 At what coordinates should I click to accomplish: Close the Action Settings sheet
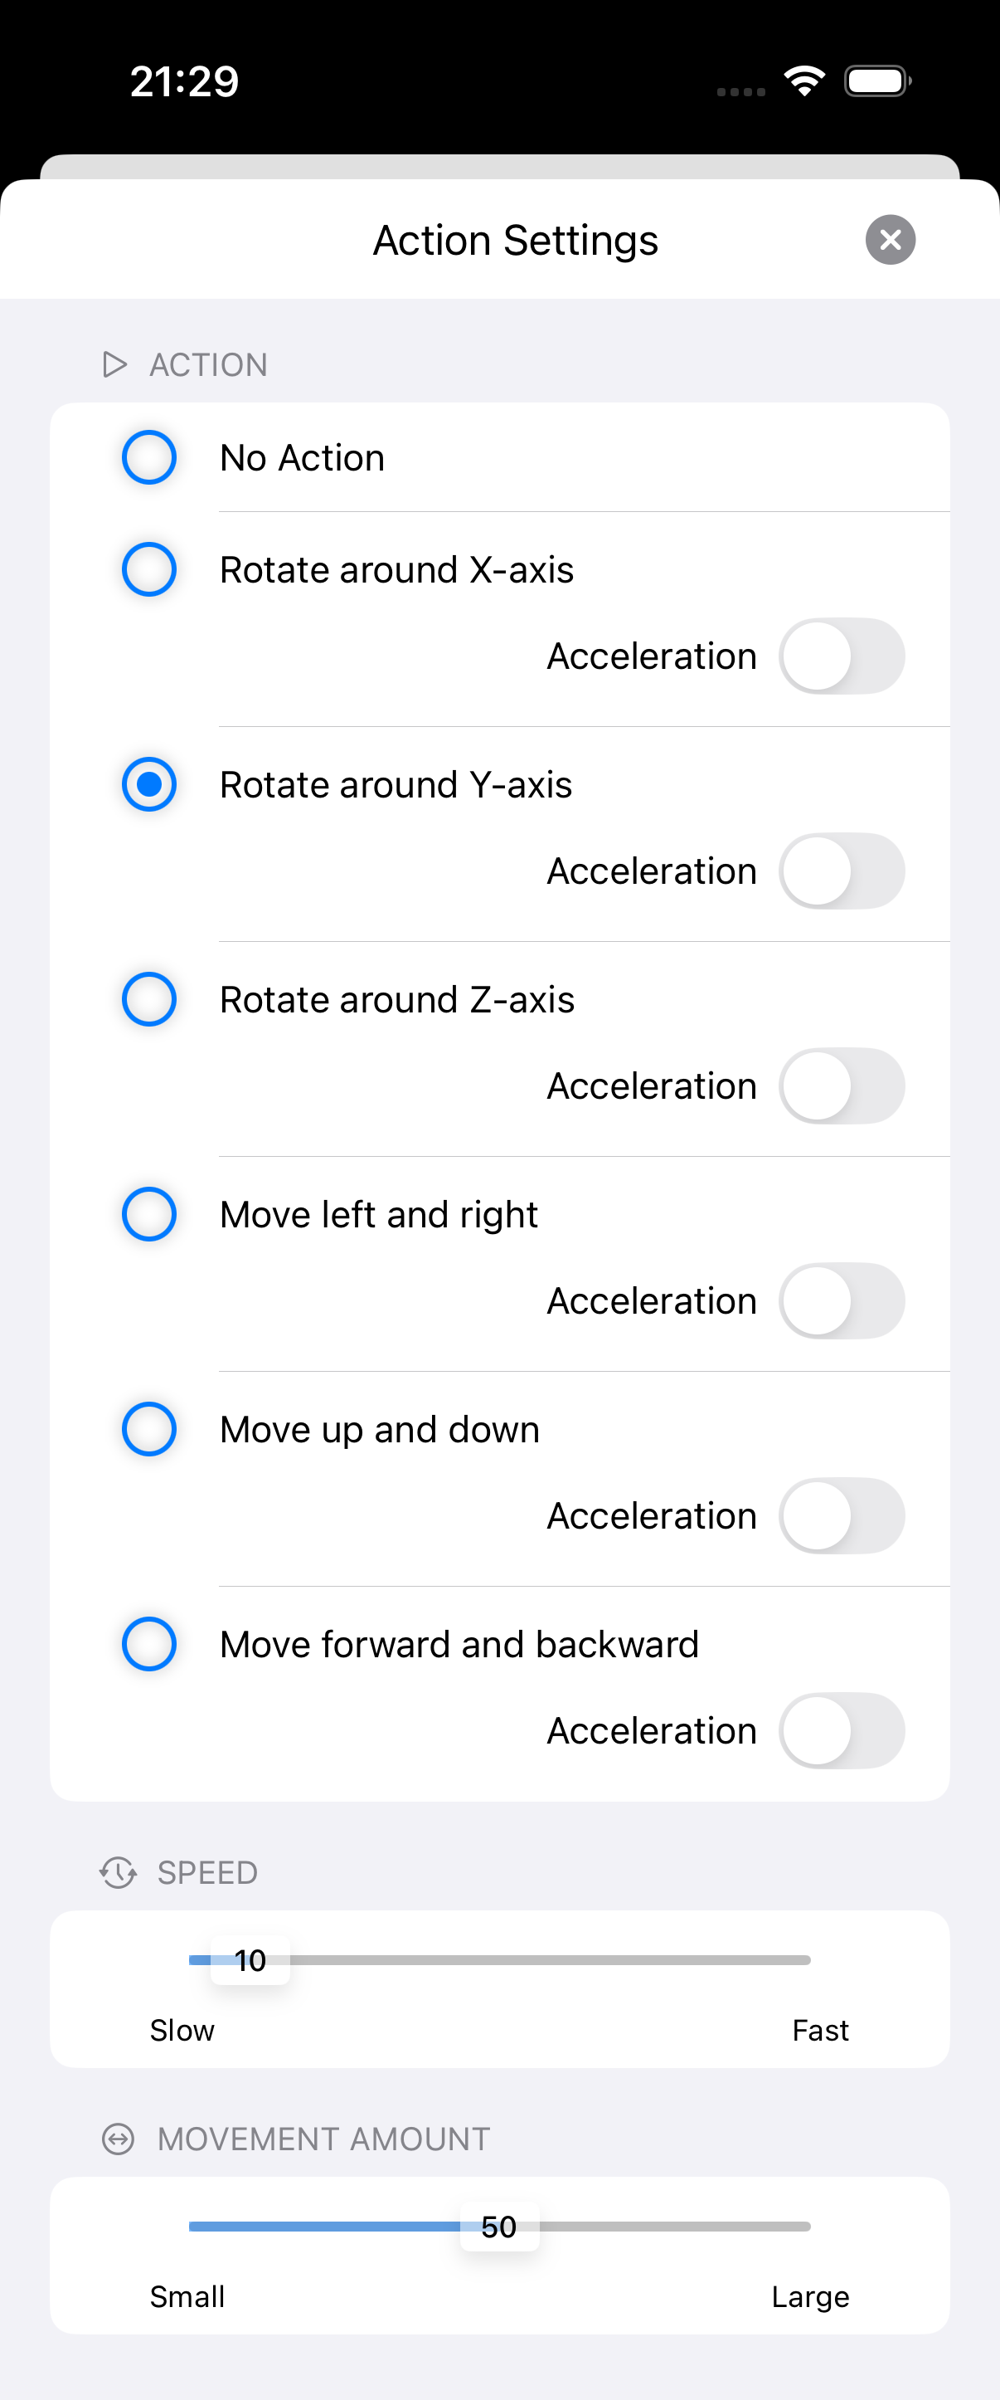890,240
